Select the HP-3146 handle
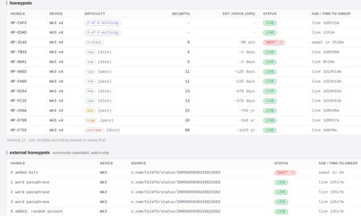The width and height of the screenshot is (361, 216). [x=18, y=43]
